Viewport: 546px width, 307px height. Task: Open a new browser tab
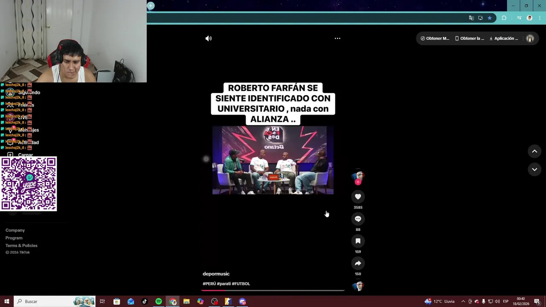pos(151,6)
